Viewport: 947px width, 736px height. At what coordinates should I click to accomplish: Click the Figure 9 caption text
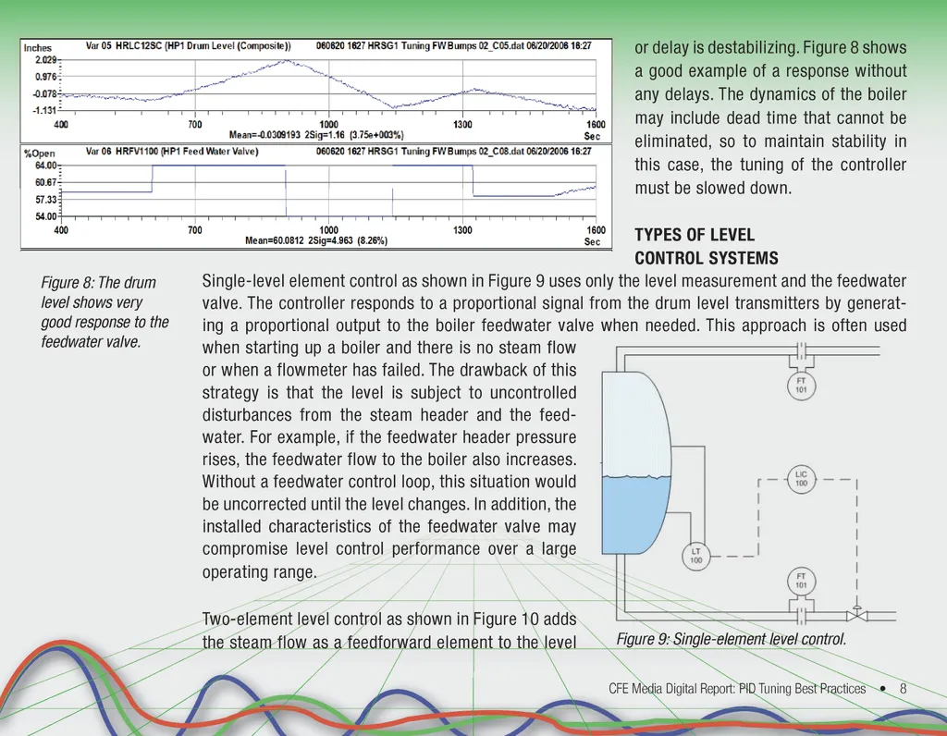pyautogui.click(x=731, y=639)
